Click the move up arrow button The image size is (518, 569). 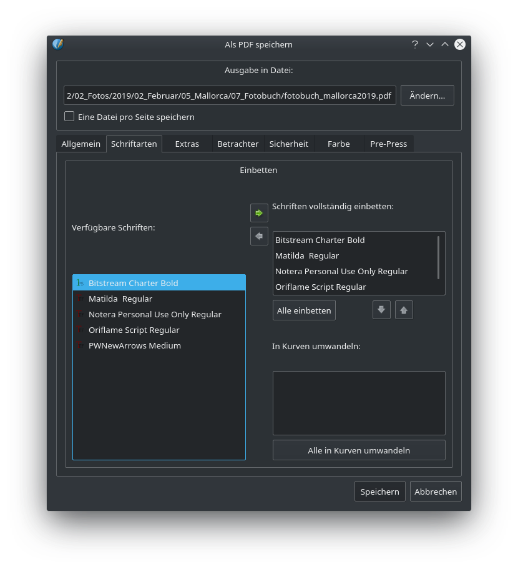pyautogui.click(x=404, y=310)
